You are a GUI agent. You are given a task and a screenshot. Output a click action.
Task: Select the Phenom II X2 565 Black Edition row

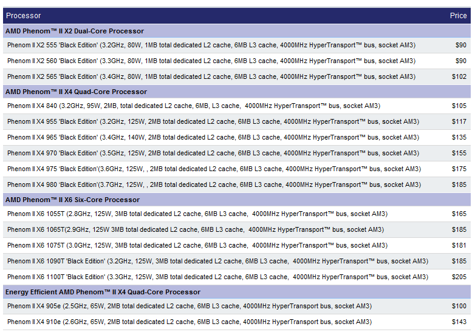(237, 77)
